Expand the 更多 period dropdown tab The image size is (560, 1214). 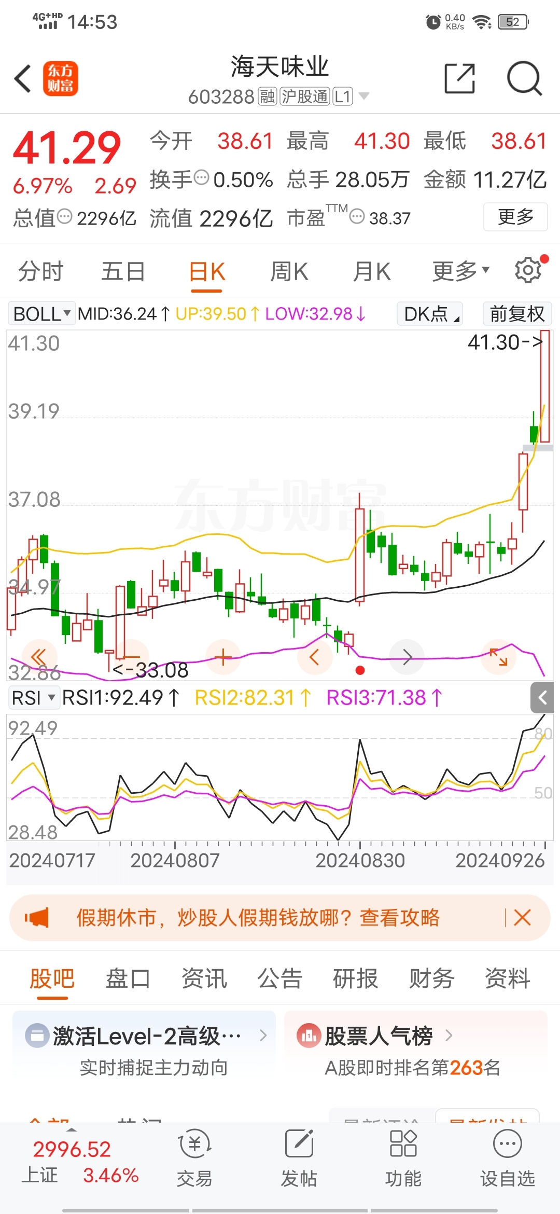pyautogui.click(x=461, y=270)
